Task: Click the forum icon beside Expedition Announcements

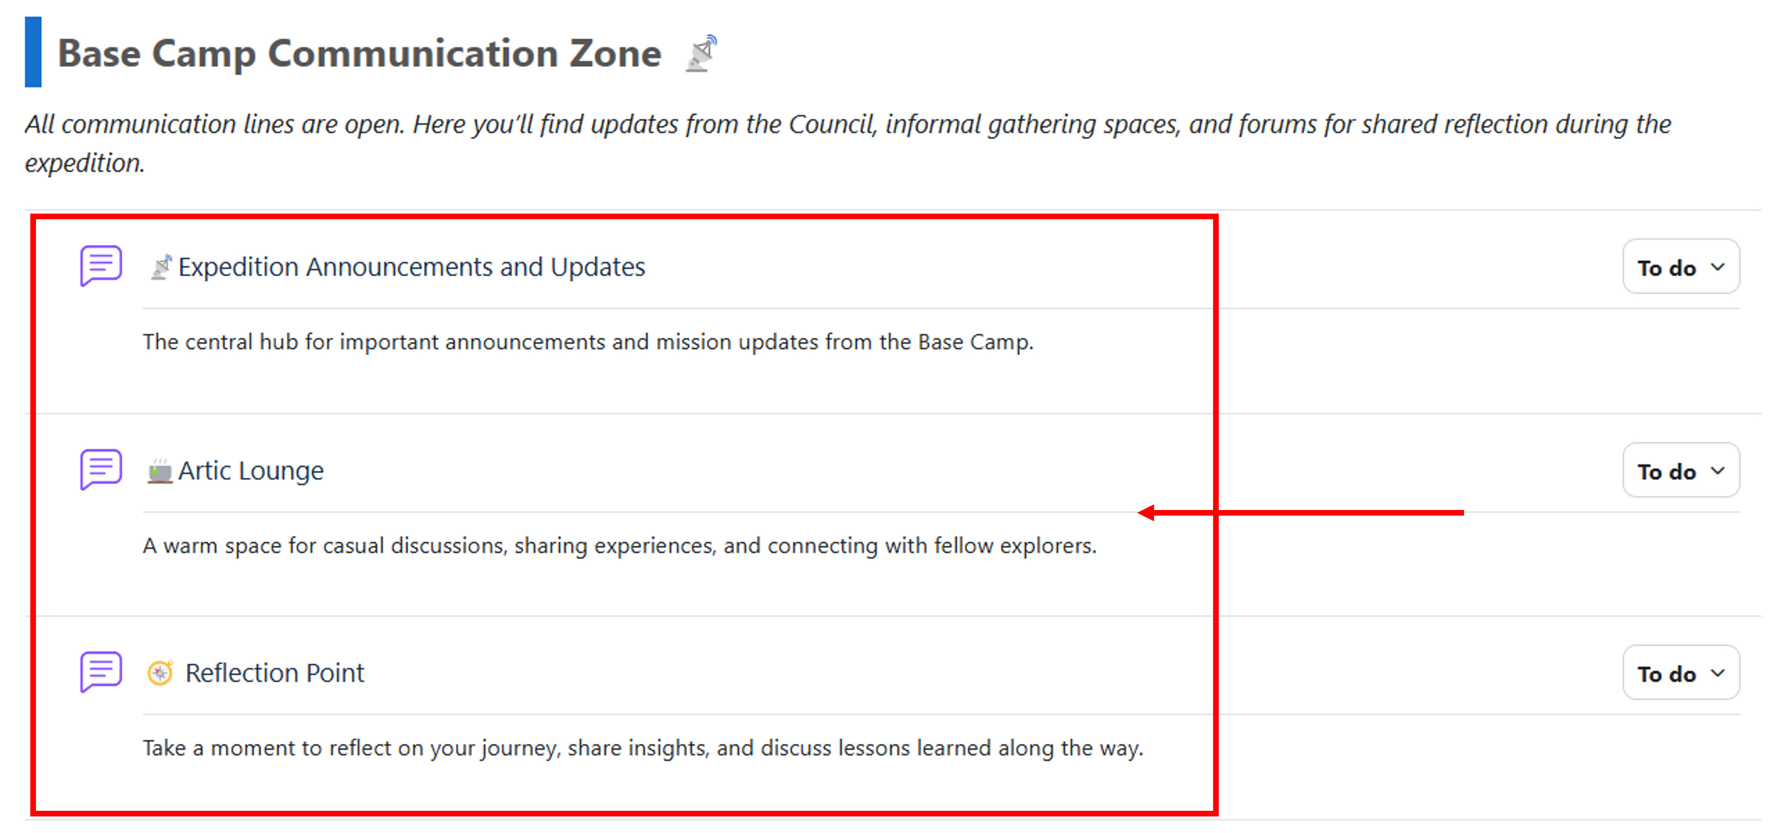Action: [101, 265]
